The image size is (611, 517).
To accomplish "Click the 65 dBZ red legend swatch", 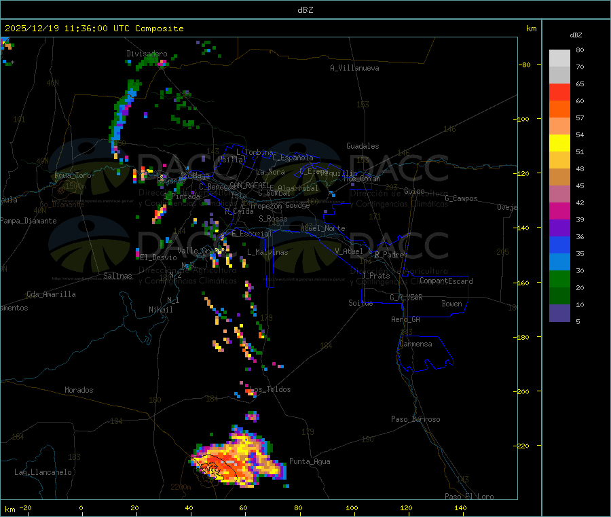I will [x=559, y=92].
